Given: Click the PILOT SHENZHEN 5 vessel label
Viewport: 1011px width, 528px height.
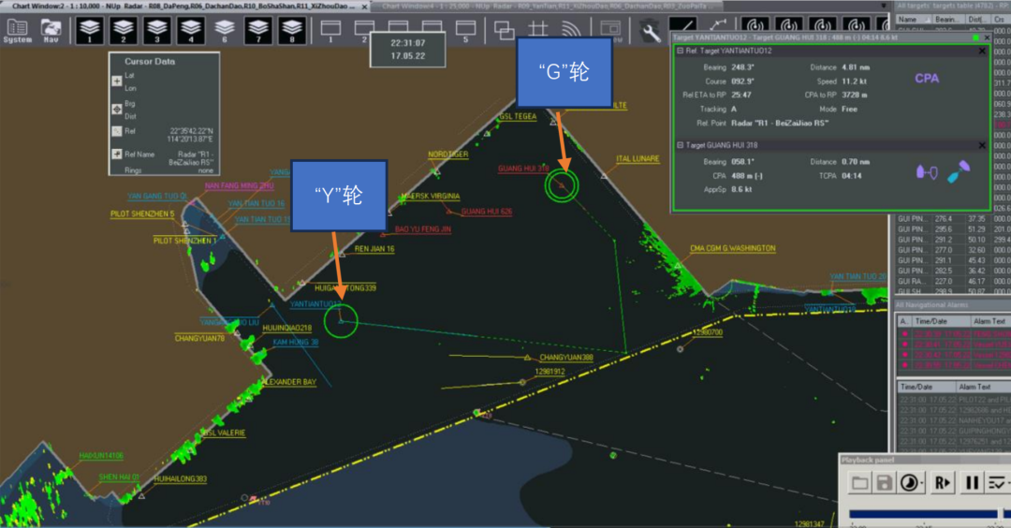Looking at the screenshot, I should tap(142, 214).
